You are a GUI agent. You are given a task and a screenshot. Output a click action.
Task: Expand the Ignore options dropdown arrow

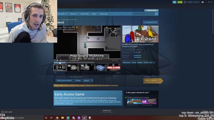92,81
